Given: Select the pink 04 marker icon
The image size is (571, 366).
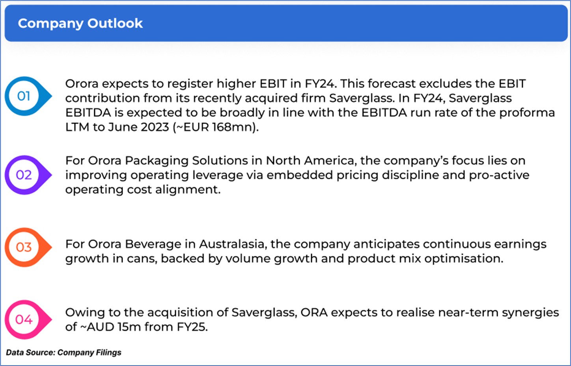Looking at the screenshot, I should [x=24, y=320].
